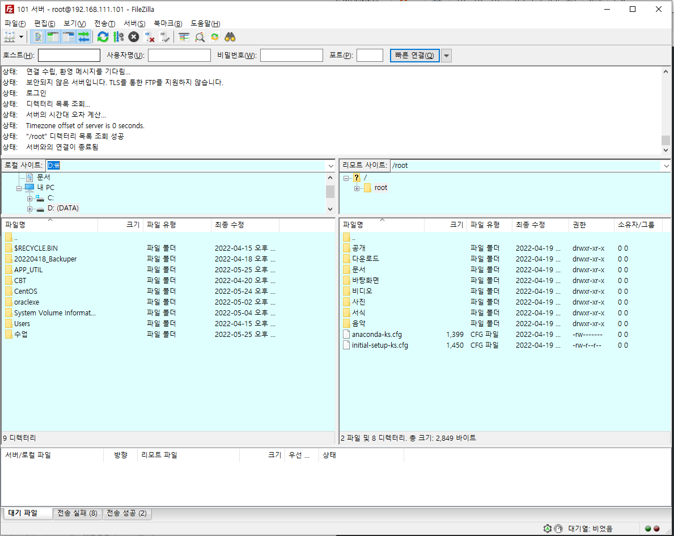
Task: Open the 파일(F) menu
Action: click(x=15, y=24)
